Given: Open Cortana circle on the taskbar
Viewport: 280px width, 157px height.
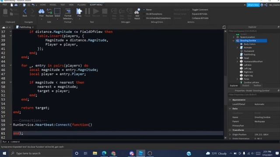Looking at the screenshot, I should (x=77, y=153).
